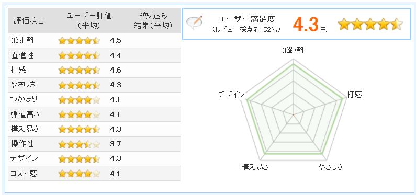Image resolution: width=416 pixels, height=195 pixels.
Task: Click the center point of radar chart
Action: pyautogui.click(x=293, y=114)
